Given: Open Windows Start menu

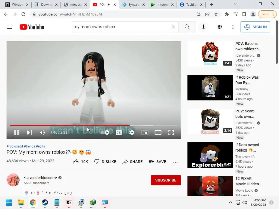Looking at the screenshot, I should (x=9, y=202).
